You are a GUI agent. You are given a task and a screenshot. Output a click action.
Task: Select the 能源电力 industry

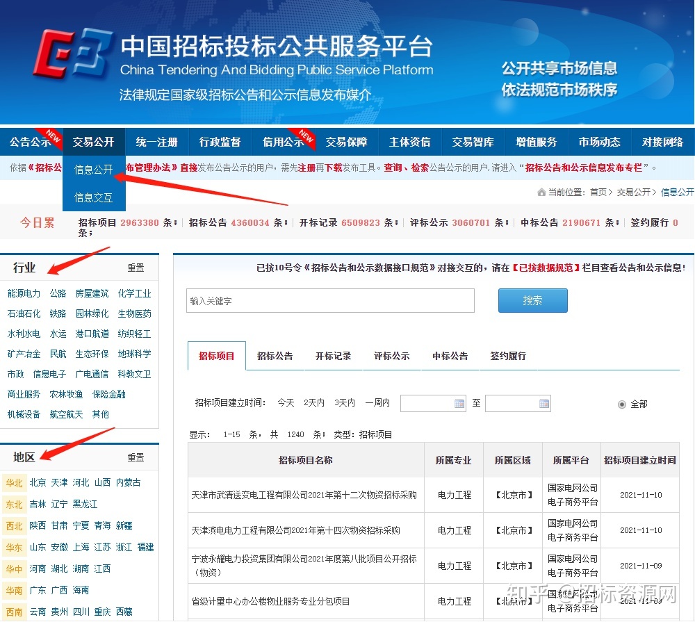(x=24, y=293)
